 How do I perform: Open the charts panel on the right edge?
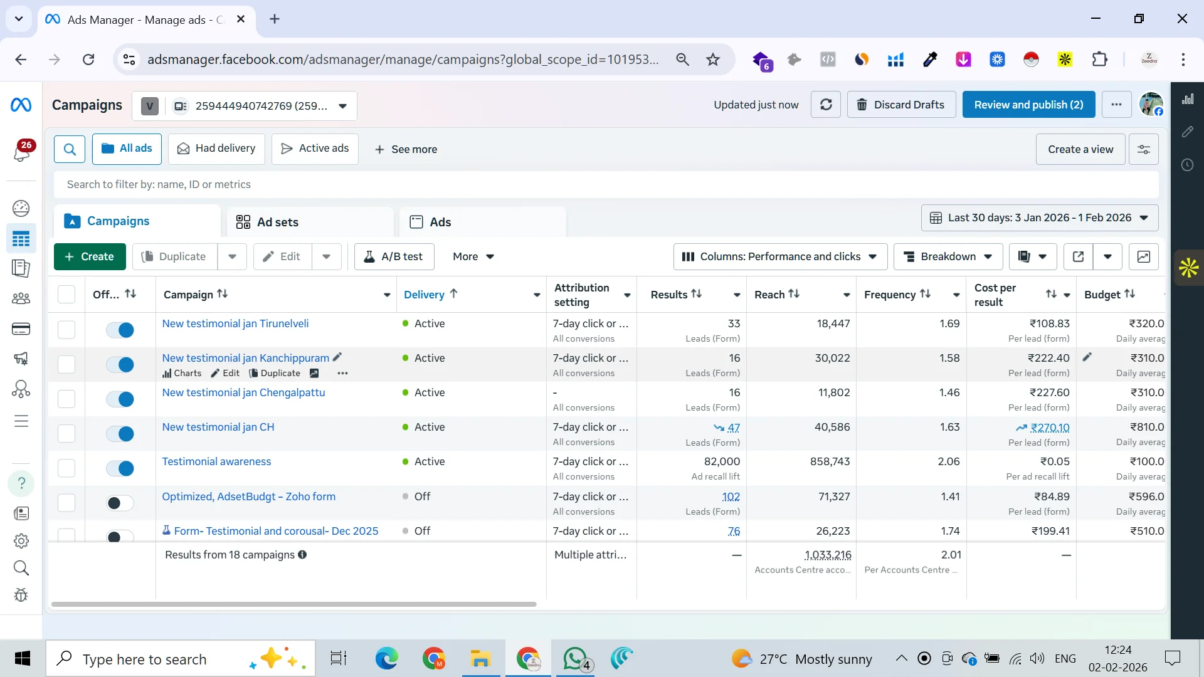click(1187, 99)
